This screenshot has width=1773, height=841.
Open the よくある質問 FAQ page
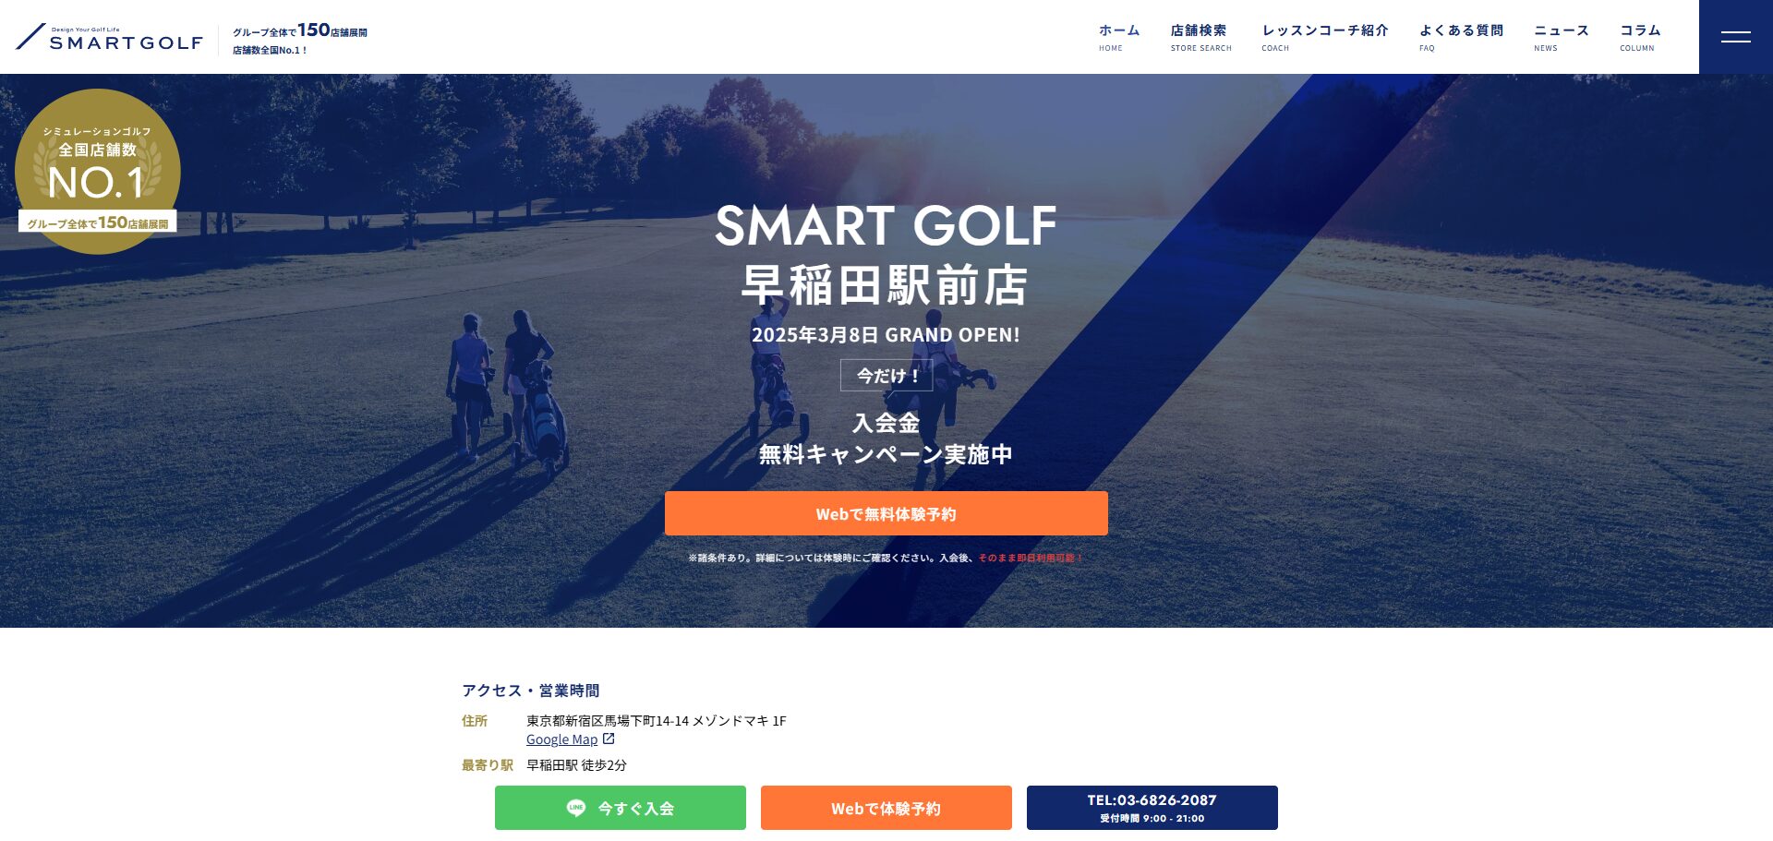1461,37
